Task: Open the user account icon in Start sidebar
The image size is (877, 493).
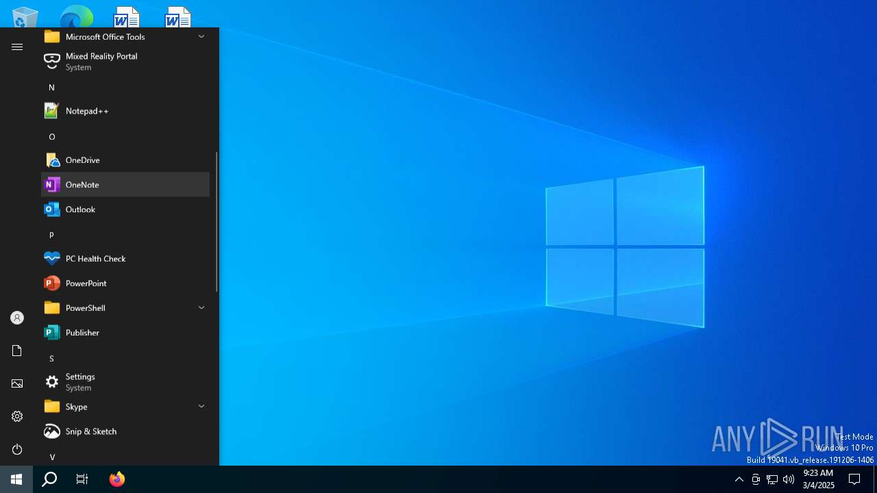Action: pyautogui.click(x=17, y=318)
